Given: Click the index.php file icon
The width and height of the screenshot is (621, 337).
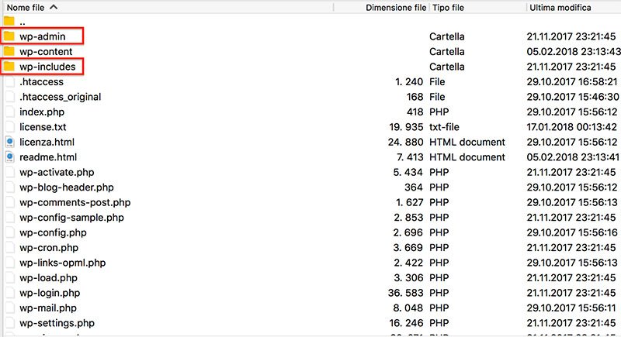Looking at the screenshot, I should pyautogui.click(x=10, y=112).
